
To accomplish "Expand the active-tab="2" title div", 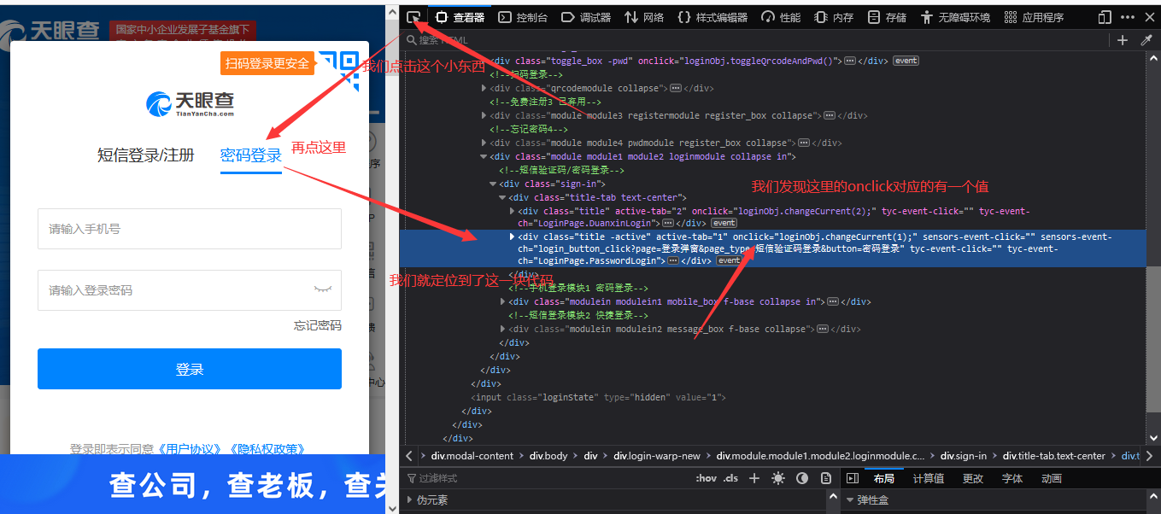I will click(512, 211).
